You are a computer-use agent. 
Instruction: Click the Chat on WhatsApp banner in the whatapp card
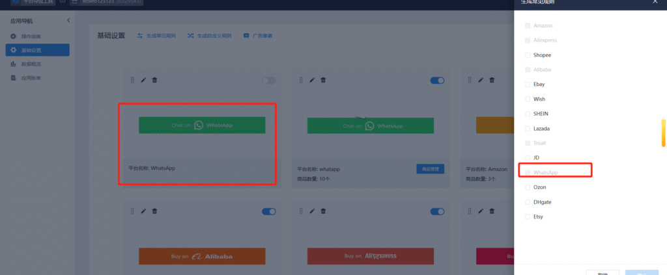tap(371, 125)
